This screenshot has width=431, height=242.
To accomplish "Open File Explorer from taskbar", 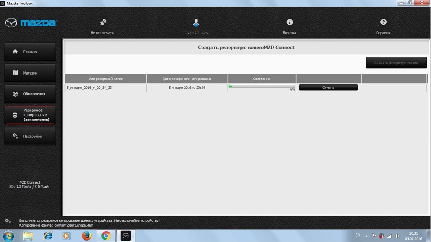I will pyautogui.click(x=28, y=236).
